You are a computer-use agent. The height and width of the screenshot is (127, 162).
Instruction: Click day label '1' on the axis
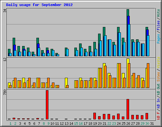10,124
